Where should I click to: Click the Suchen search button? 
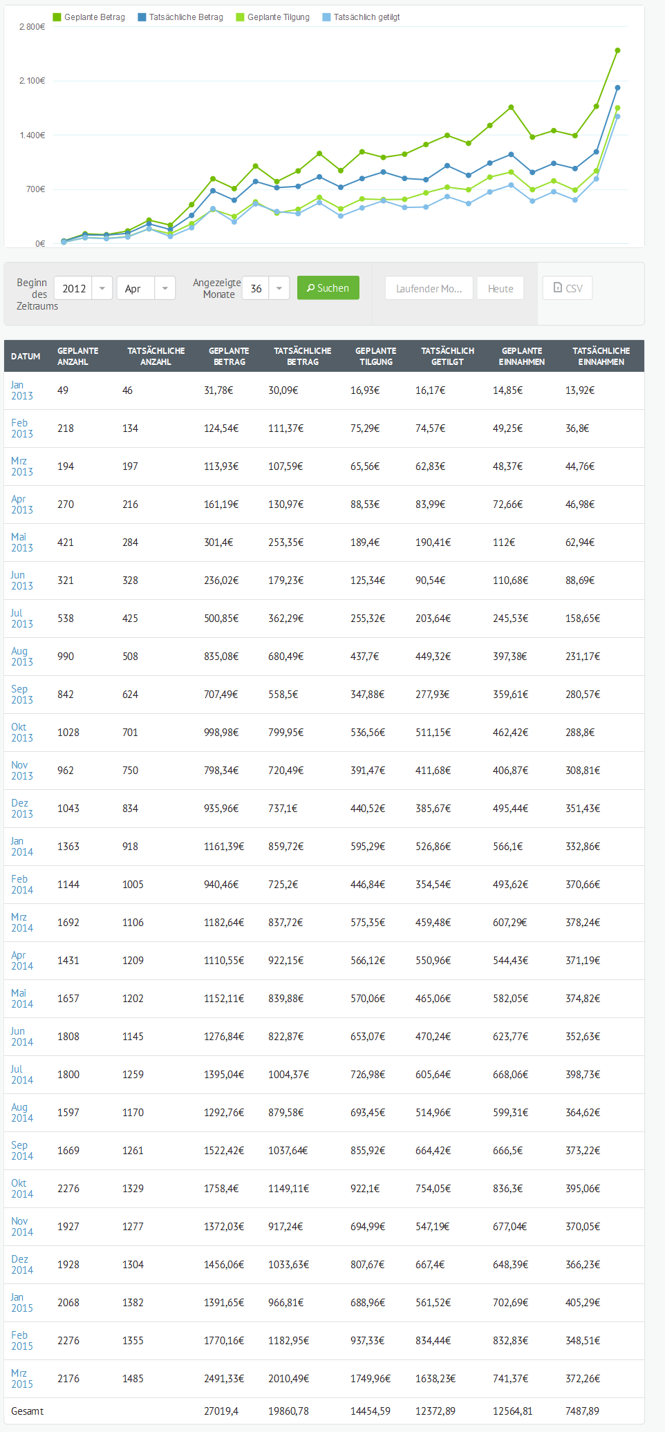328,288
